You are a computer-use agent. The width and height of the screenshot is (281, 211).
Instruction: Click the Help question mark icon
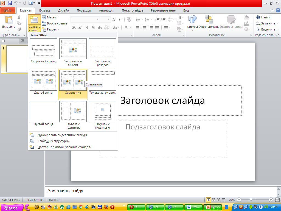coord(278,10)
